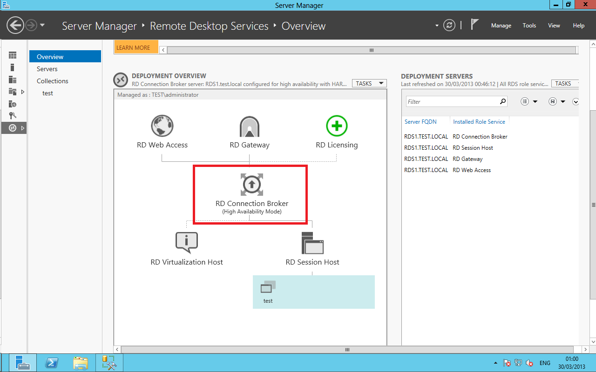This screenshot has width=596, height=372.
Task: Expand the Remote Desktop Services sidebar arrow
Action: coord(22,128)
